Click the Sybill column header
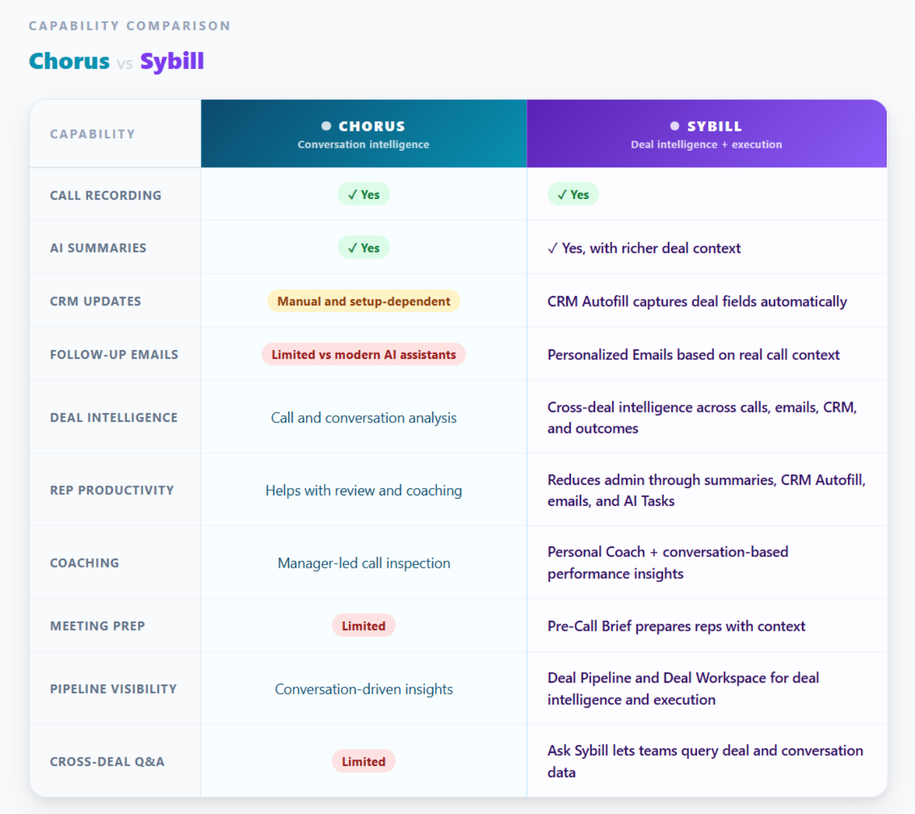The height and width of the screenshot is (814, 915). pyautogui.click(x=707, y=133)
